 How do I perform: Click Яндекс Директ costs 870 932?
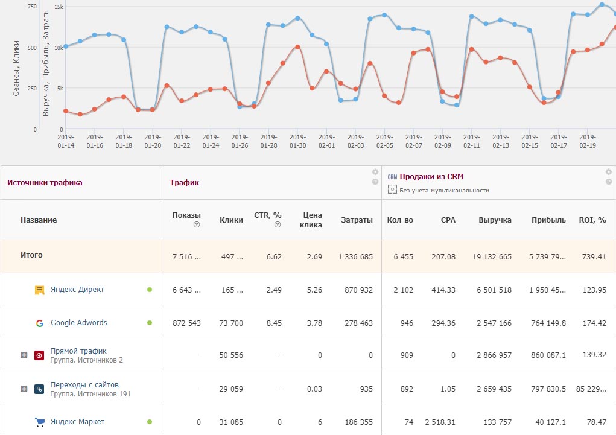pos(358,290)
